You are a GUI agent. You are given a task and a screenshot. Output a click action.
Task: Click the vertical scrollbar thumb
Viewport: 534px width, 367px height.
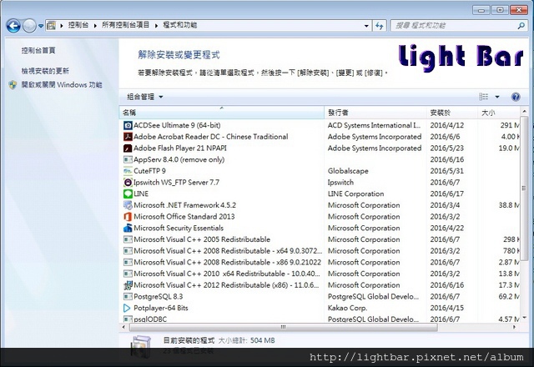click(524, 189)
